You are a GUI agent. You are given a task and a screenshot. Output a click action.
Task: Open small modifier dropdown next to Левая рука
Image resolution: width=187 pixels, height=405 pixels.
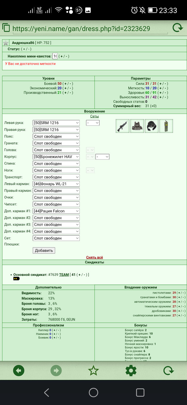pyautogui.click(x=93, y=123)
